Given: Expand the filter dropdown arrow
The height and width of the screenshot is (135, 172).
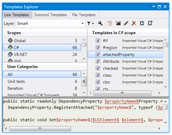Looking at the screenshot, I should click(x=93, y=24).
